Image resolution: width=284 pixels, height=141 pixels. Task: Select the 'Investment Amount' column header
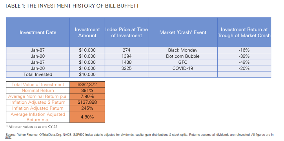(x=87, y=32)
